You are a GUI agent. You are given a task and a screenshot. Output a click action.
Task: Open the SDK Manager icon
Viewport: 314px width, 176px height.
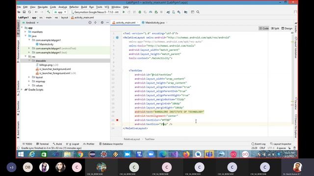click(x=179, y=12)
